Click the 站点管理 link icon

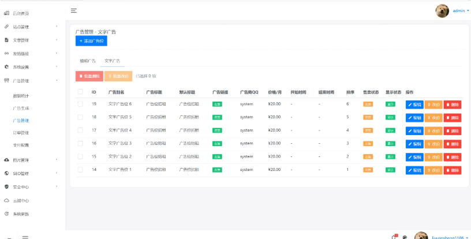click(x=6, y=27)
